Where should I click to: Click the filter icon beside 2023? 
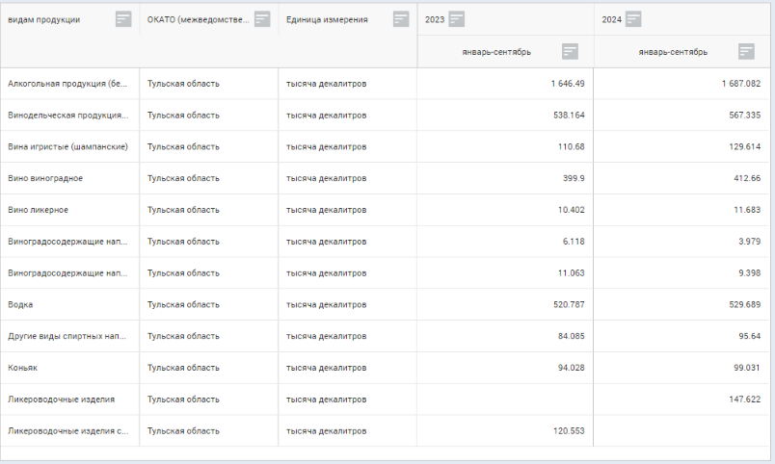457,19
